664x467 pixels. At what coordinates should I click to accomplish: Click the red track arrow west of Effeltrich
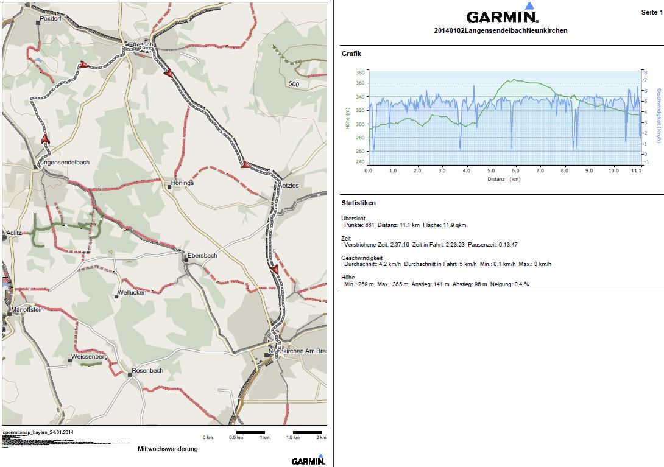coord(84,64)
